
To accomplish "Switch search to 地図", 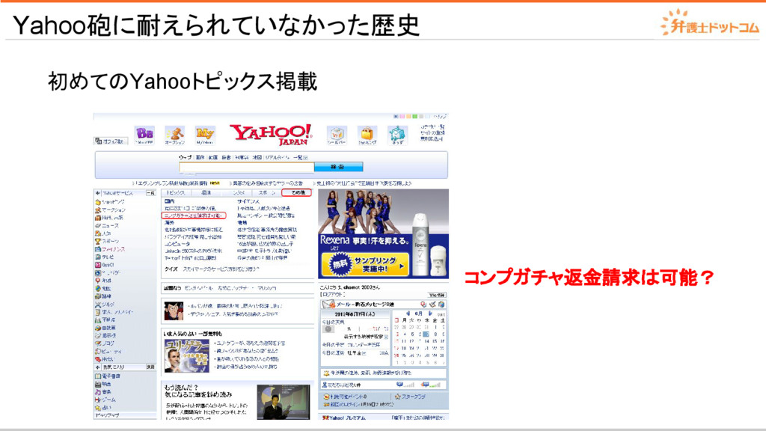I will (257, 158).
